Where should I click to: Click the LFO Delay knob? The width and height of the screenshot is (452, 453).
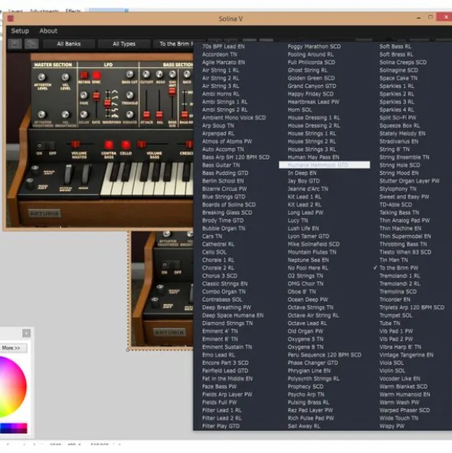84,114
